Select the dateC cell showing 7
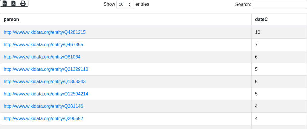The image size is (307, 129). coord(279,45)
